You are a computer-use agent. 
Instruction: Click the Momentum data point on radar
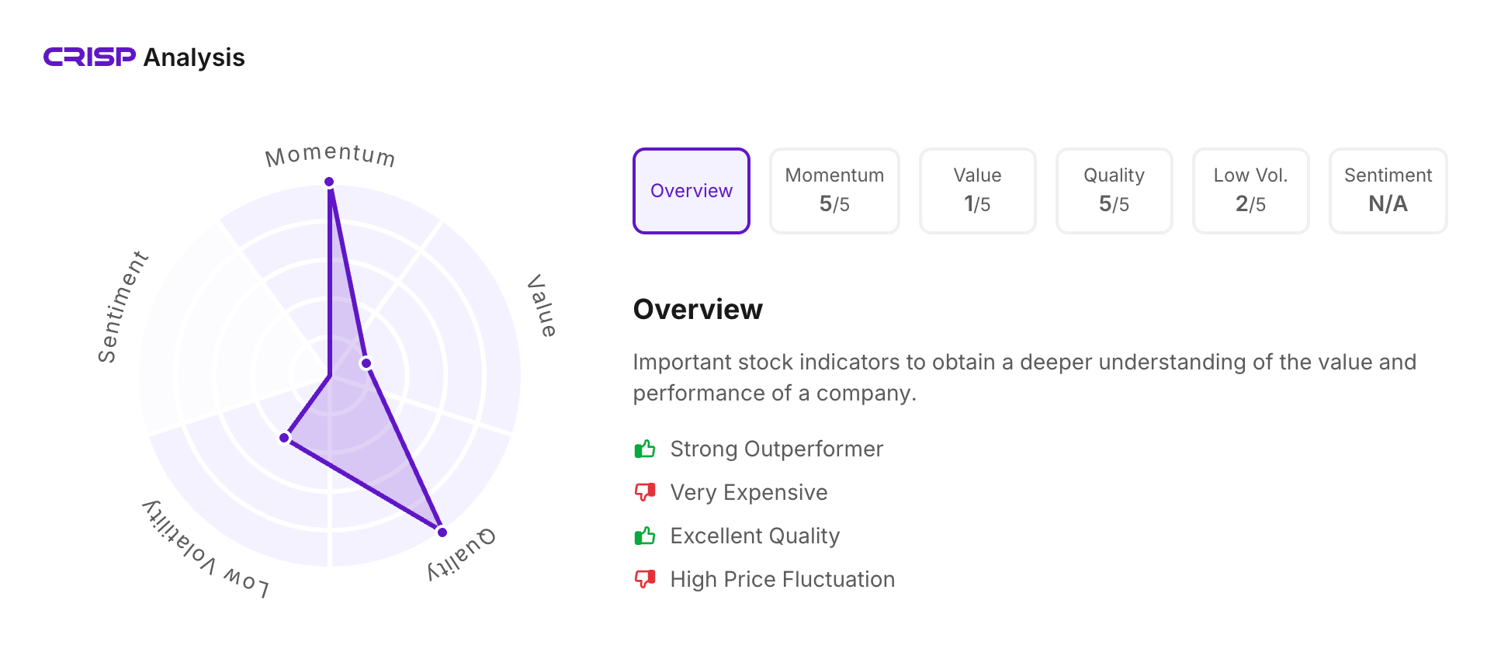[x=329, y=182]
